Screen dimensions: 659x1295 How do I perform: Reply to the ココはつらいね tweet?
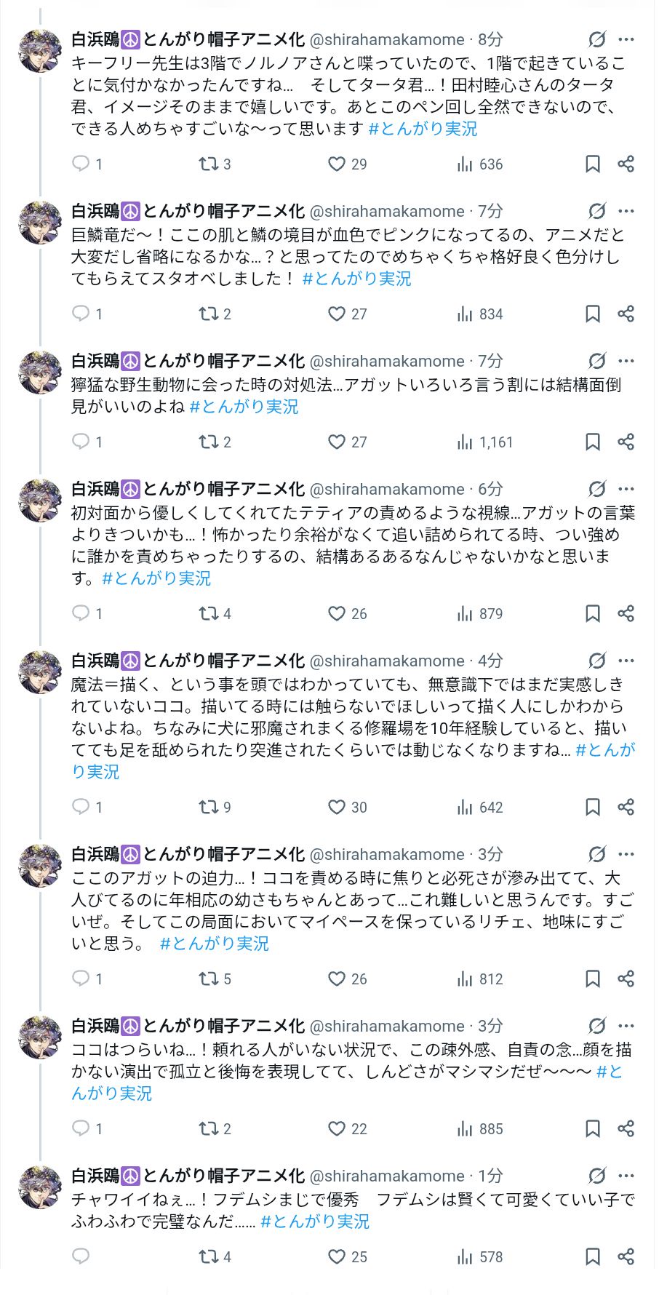(x=81, y=1128)
